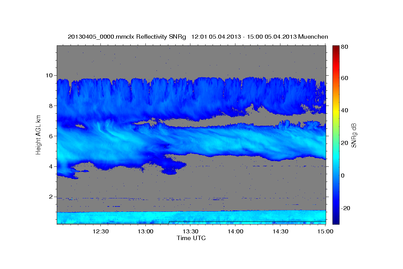
Task: Click the colorbar value 60
Action: click(x=345, y=78)
